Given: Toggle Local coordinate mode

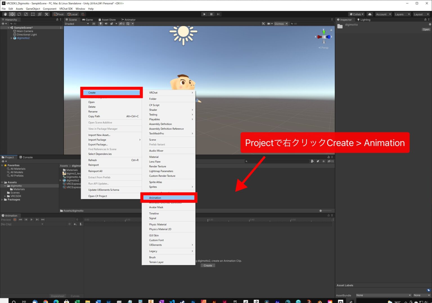Looking at the screenshot, I should tap(72, 14).
